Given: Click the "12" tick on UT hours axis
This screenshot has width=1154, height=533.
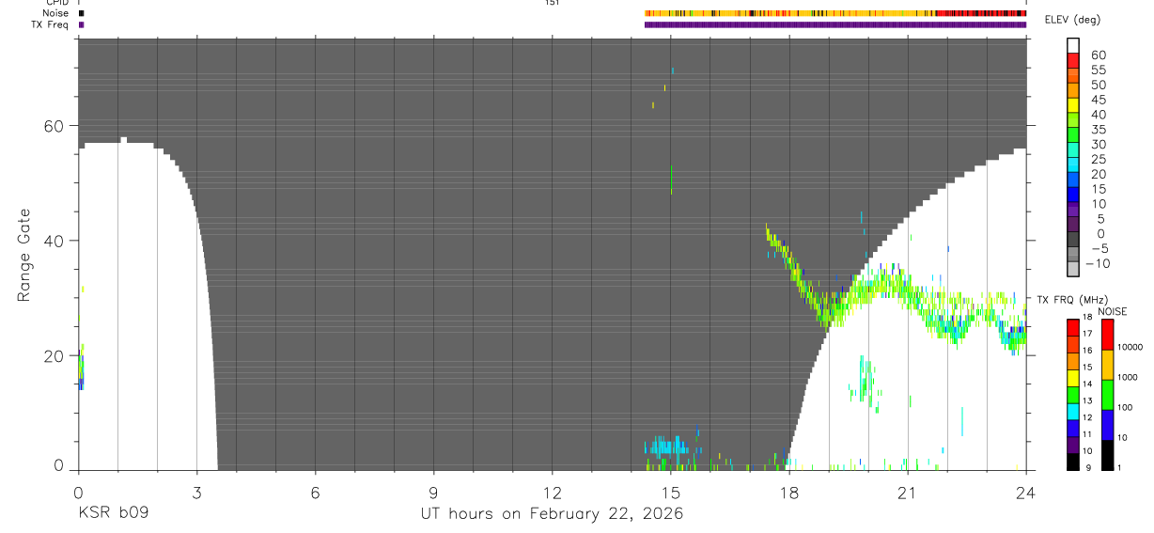Looking at the screenshot, I should (x=552, y=492).
